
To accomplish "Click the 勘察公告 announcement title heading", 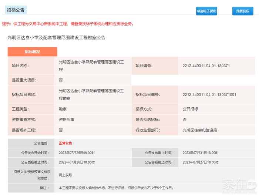I will coord(57,38).
